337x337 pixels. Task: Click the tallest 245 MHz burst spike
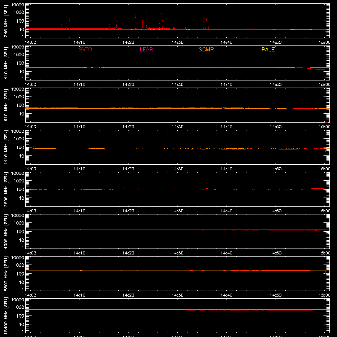(x=162, y=18)
